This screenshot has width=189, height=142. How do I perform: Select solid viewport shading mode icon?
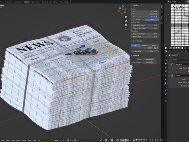point(123,140)
